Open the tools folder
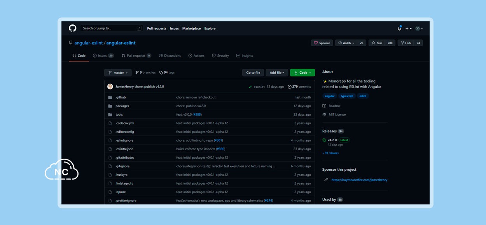 119,114
